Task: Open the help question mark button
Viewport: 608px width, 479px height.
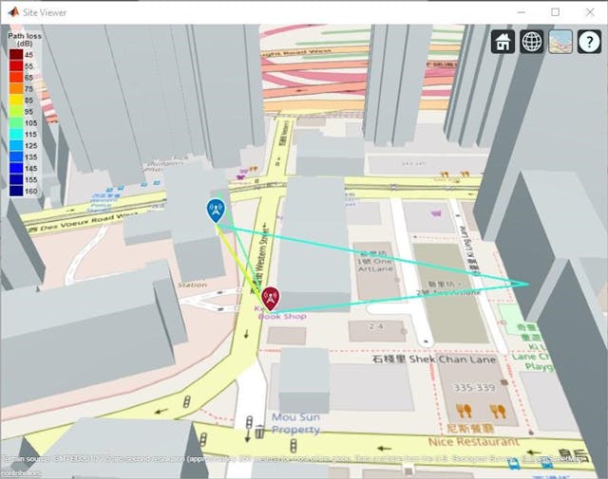Action: (589, 42)
